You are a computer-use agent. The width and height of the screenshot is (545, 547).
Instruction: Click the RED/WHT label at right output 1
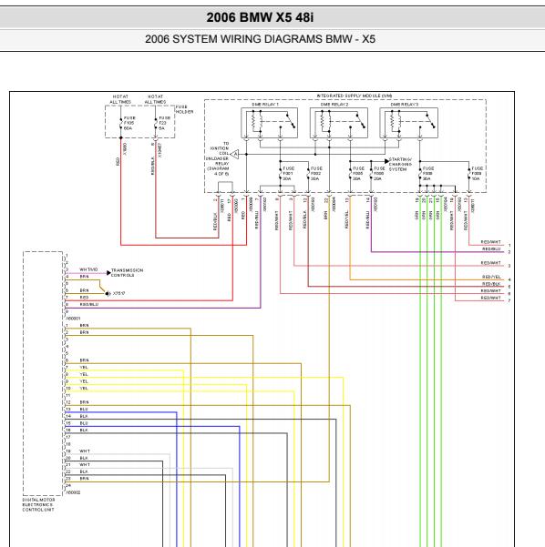click(x=491, y=242)
